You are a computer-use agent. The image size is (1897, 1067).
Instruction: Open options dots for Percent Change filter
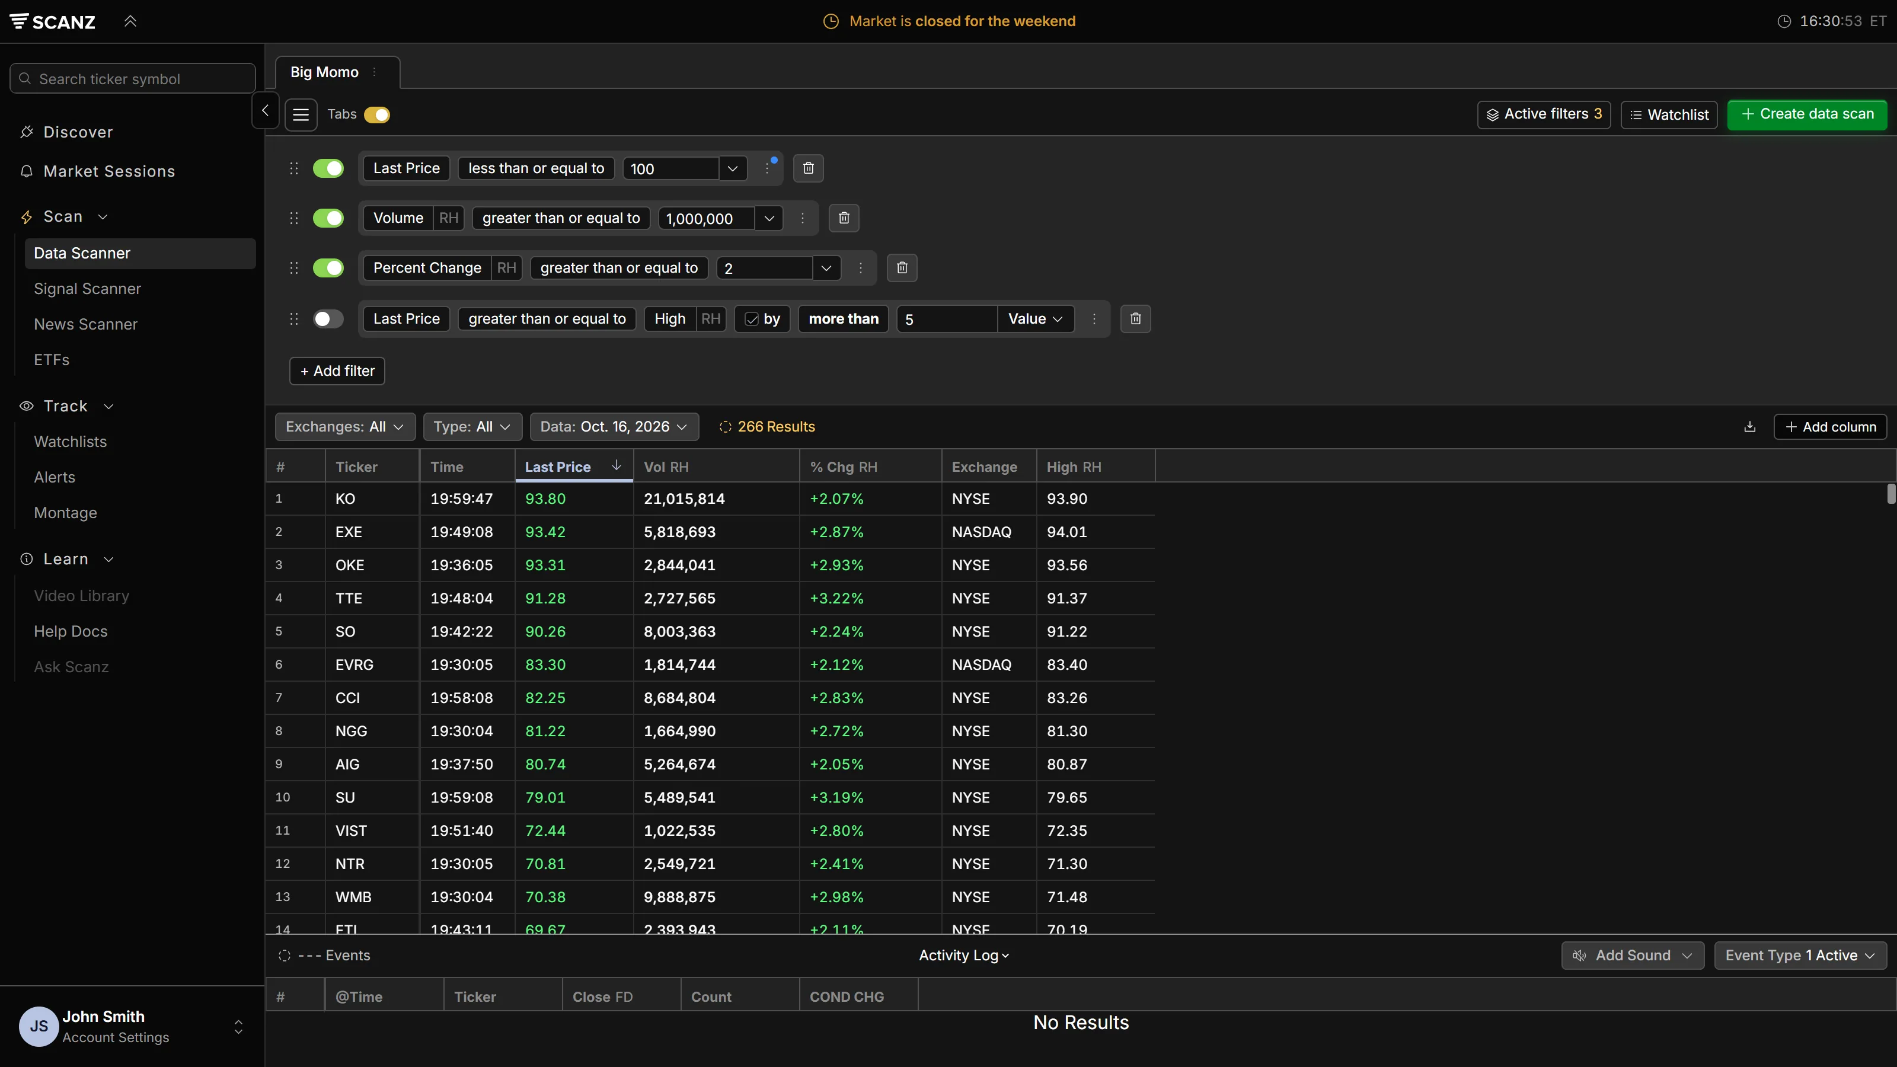coord(860,268)
